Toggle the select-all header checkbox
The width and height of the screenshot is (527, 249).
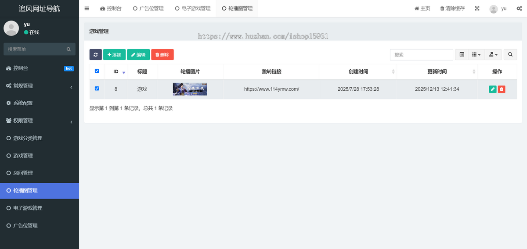[x=97, y=71]
